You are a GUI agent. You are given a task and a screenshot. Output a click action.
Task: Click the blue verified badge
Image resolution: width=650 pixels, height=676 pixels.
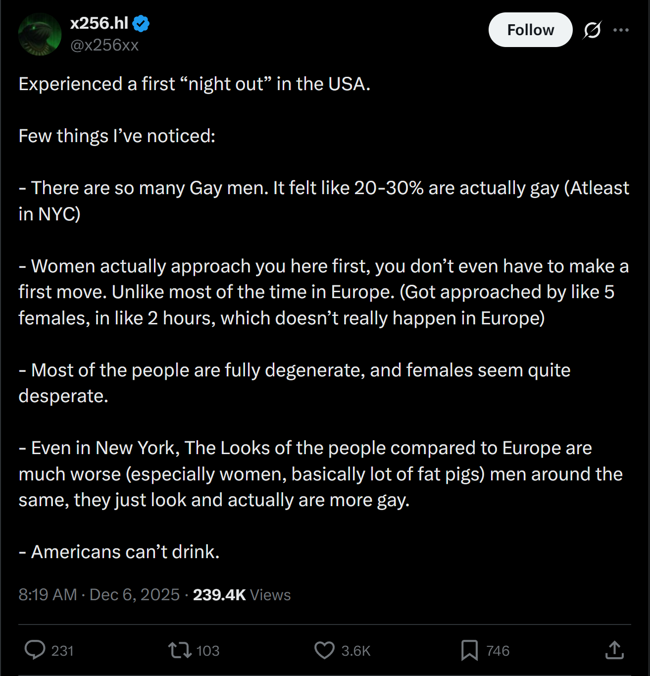(141, 23)
